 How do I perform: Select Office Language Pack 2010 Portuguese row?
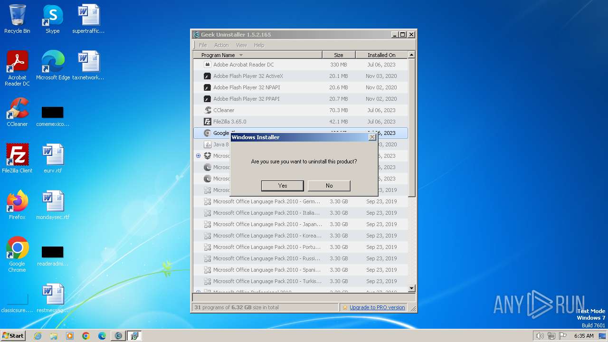tap(300, 247)
